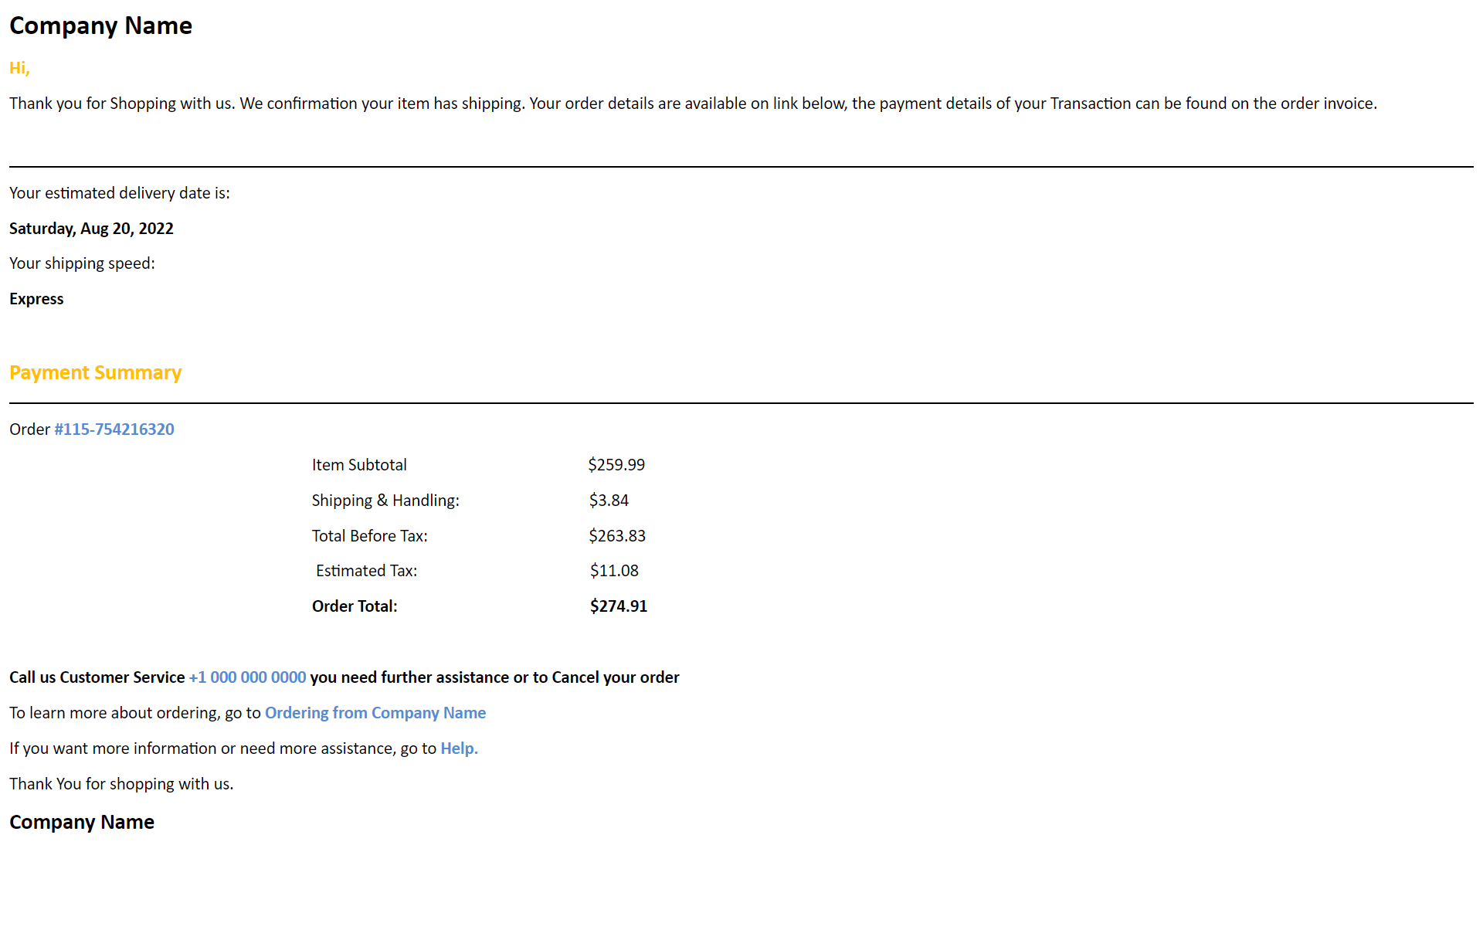Click the Estimated Tax label

[366, 571]
